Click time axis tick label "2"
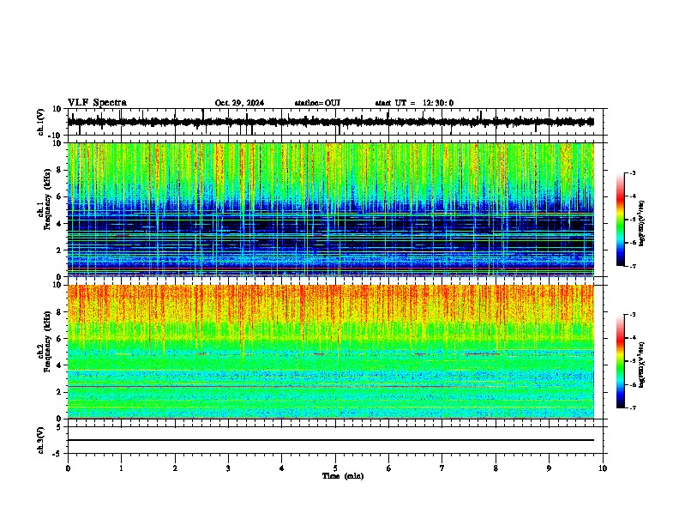 175,468
